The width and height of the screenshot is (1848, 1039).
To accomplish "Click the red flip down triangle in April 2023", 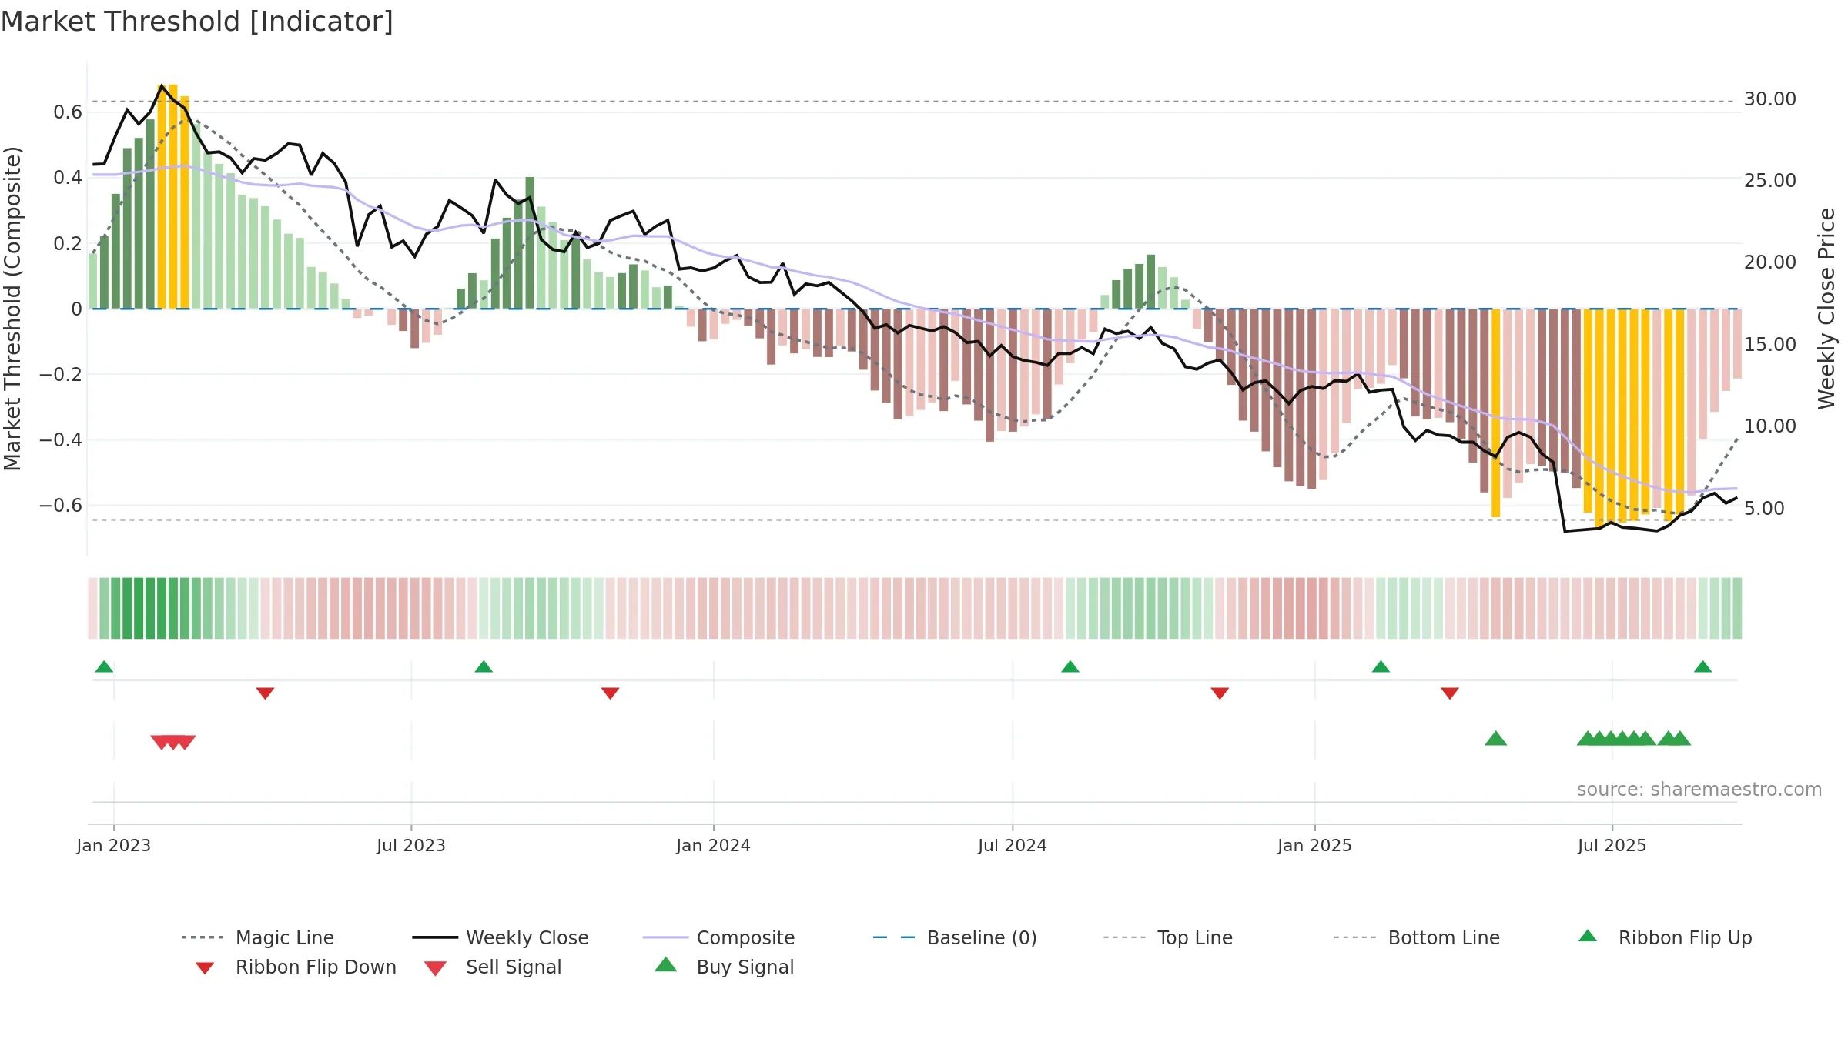I will 265,693.
